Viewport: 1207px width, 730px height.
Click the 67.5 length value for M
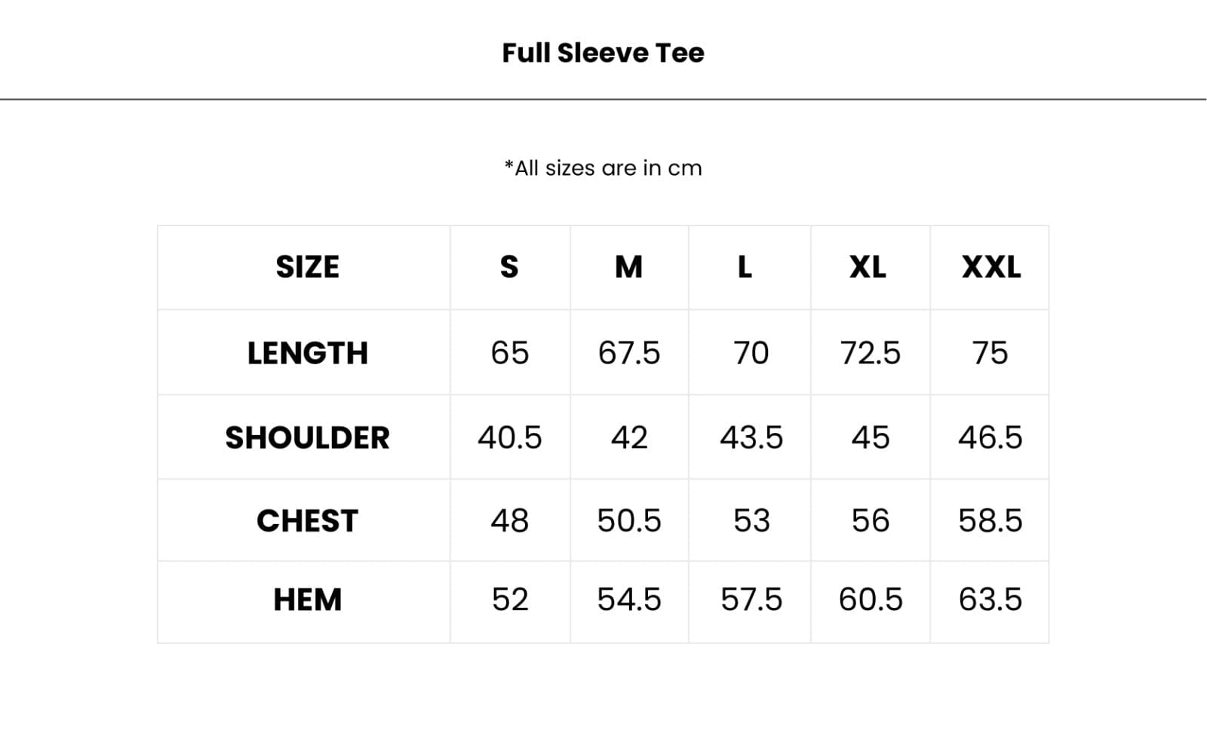point(628,353)
